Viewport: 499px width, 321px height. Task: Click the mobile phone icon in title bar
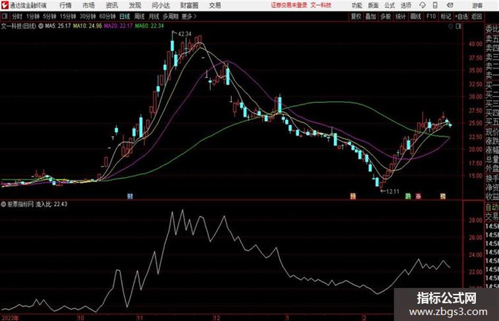point(435,5)
